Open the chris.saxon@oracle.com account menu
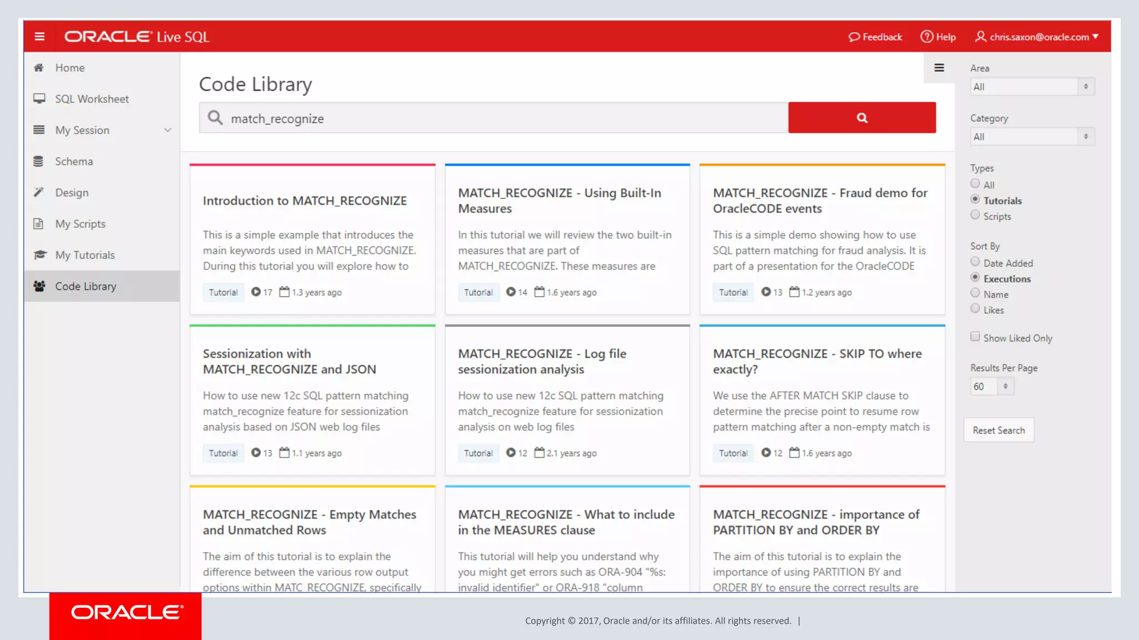This screenshot has height=640, width=1139. click(x=1037, y=37)
